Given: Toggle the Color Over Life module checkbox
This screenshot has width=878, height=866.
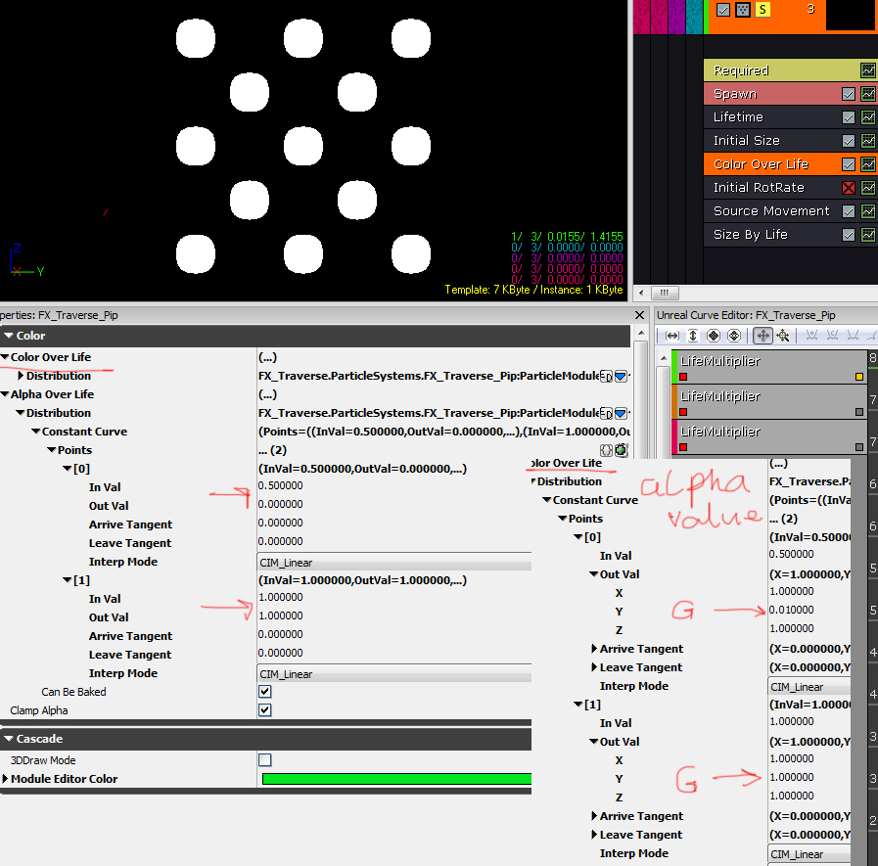Looking at the screenshot, I should click(849, 164).
